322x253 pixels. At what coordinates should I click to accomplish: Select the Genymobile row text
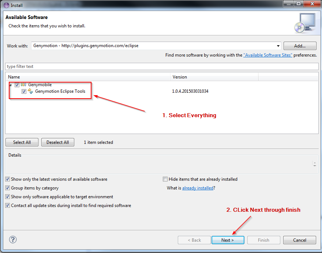[x=40, y=85]
